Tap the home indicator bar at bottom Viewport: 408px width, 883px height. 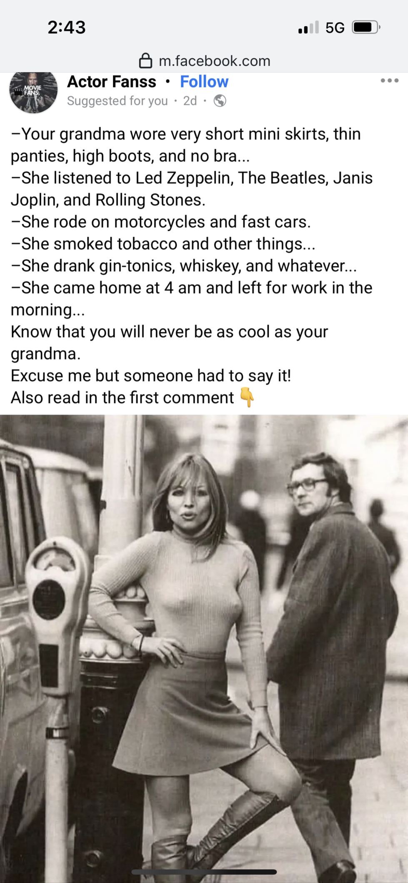tap(204, 872)
